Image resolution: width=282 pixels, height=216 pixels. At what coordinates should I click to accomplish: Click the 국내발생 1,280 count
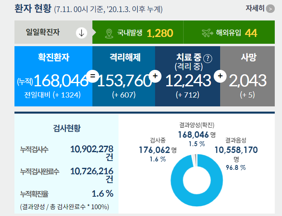[x=160, y=33]
